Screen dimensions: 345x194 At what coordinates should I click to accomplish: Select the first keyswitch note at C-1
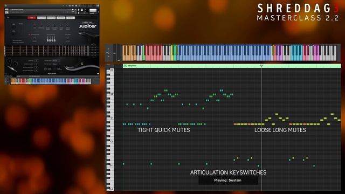pyautogui.click(x=123, y=164)
